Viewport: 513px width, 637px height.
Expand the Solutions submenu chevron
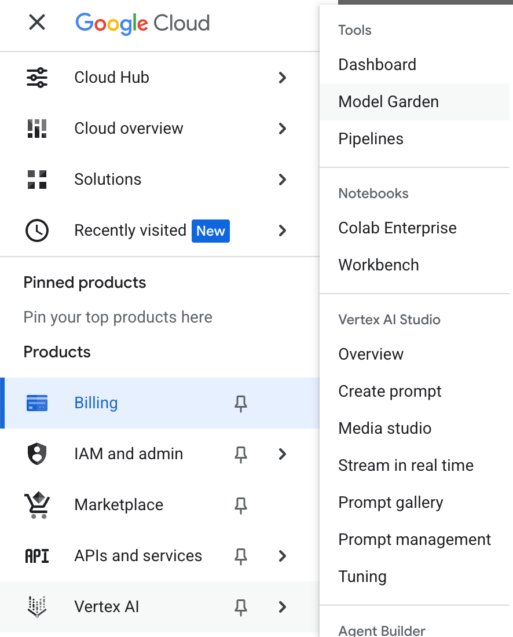283,180
